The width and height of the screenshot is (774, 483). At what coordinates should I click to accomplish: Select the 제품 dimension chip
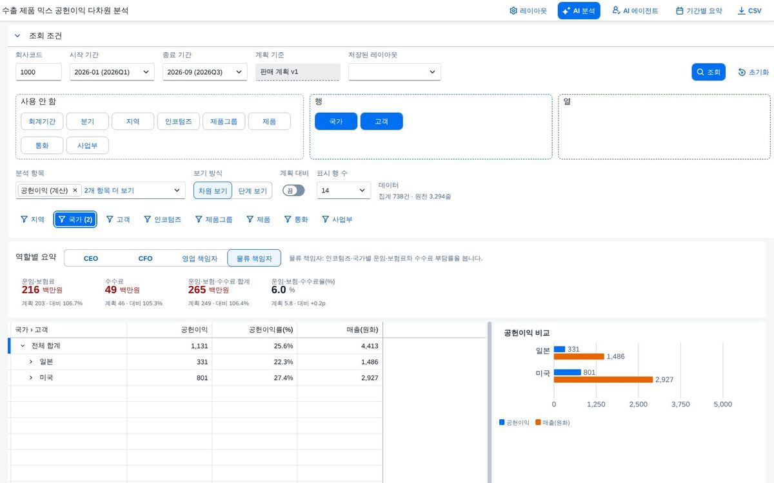(x=269, y=121)
